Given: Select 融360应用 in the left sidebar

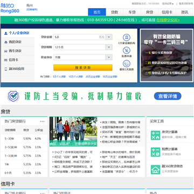Looking at the screenshot, I should pos(17,69).
